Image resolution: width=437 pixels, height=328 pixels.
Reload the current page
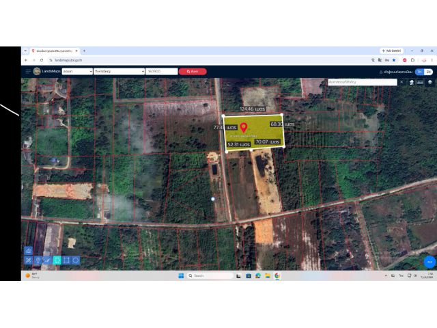(x=42, y=60)
